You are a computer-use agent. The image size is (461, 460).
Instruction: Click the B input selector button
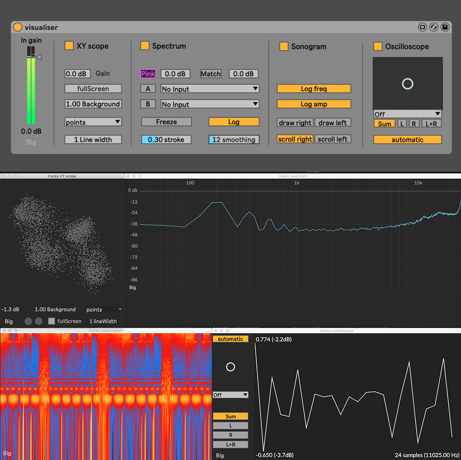coord(148,104)
